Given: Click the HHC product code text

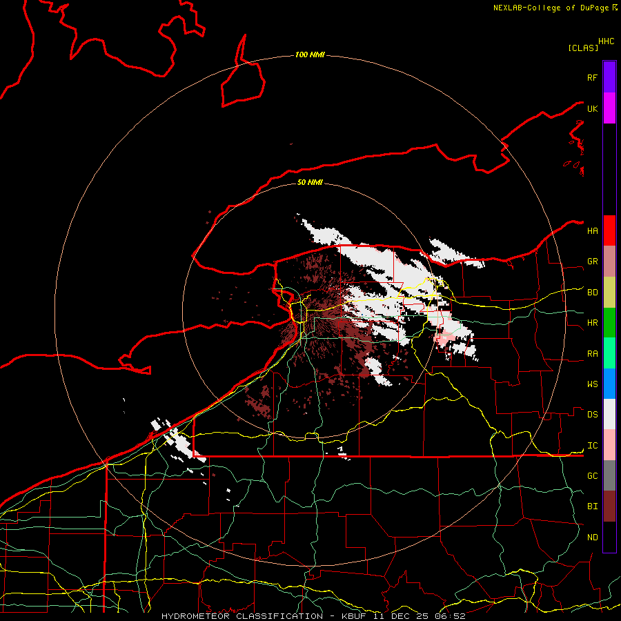Looking at the screenshot, I should click(606, 41).
